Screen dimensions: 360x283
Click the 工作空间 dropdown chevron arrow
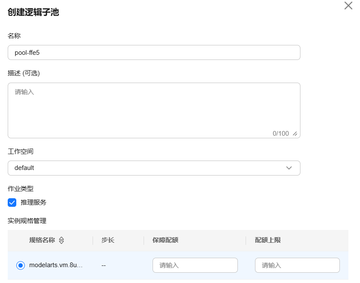click(289, 168)
